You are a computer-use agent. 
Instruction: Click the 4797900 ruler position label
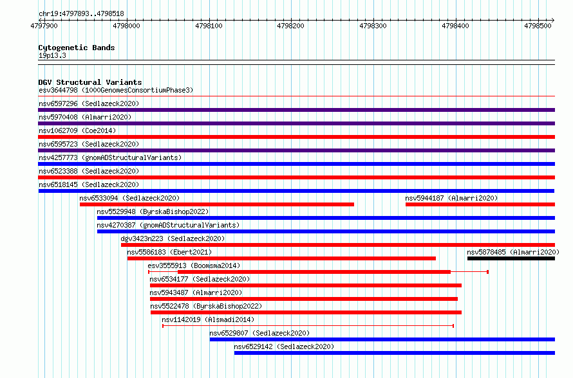click(44, 26)
